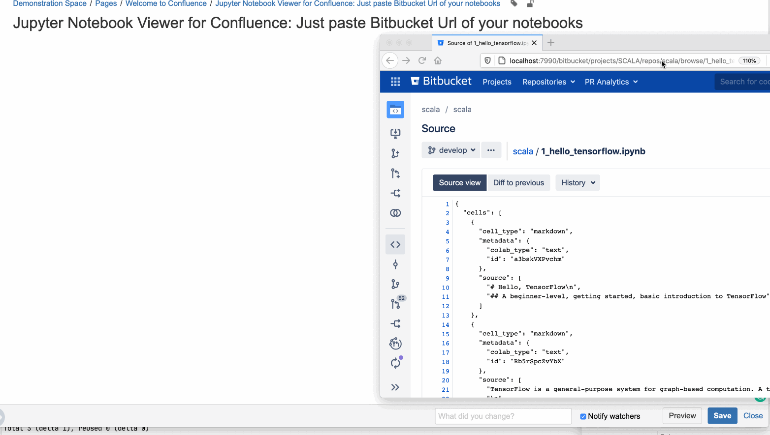Screen dimensions: 770x435
Task: Click the Bitbucket logo icon
Action: (417, 81)
